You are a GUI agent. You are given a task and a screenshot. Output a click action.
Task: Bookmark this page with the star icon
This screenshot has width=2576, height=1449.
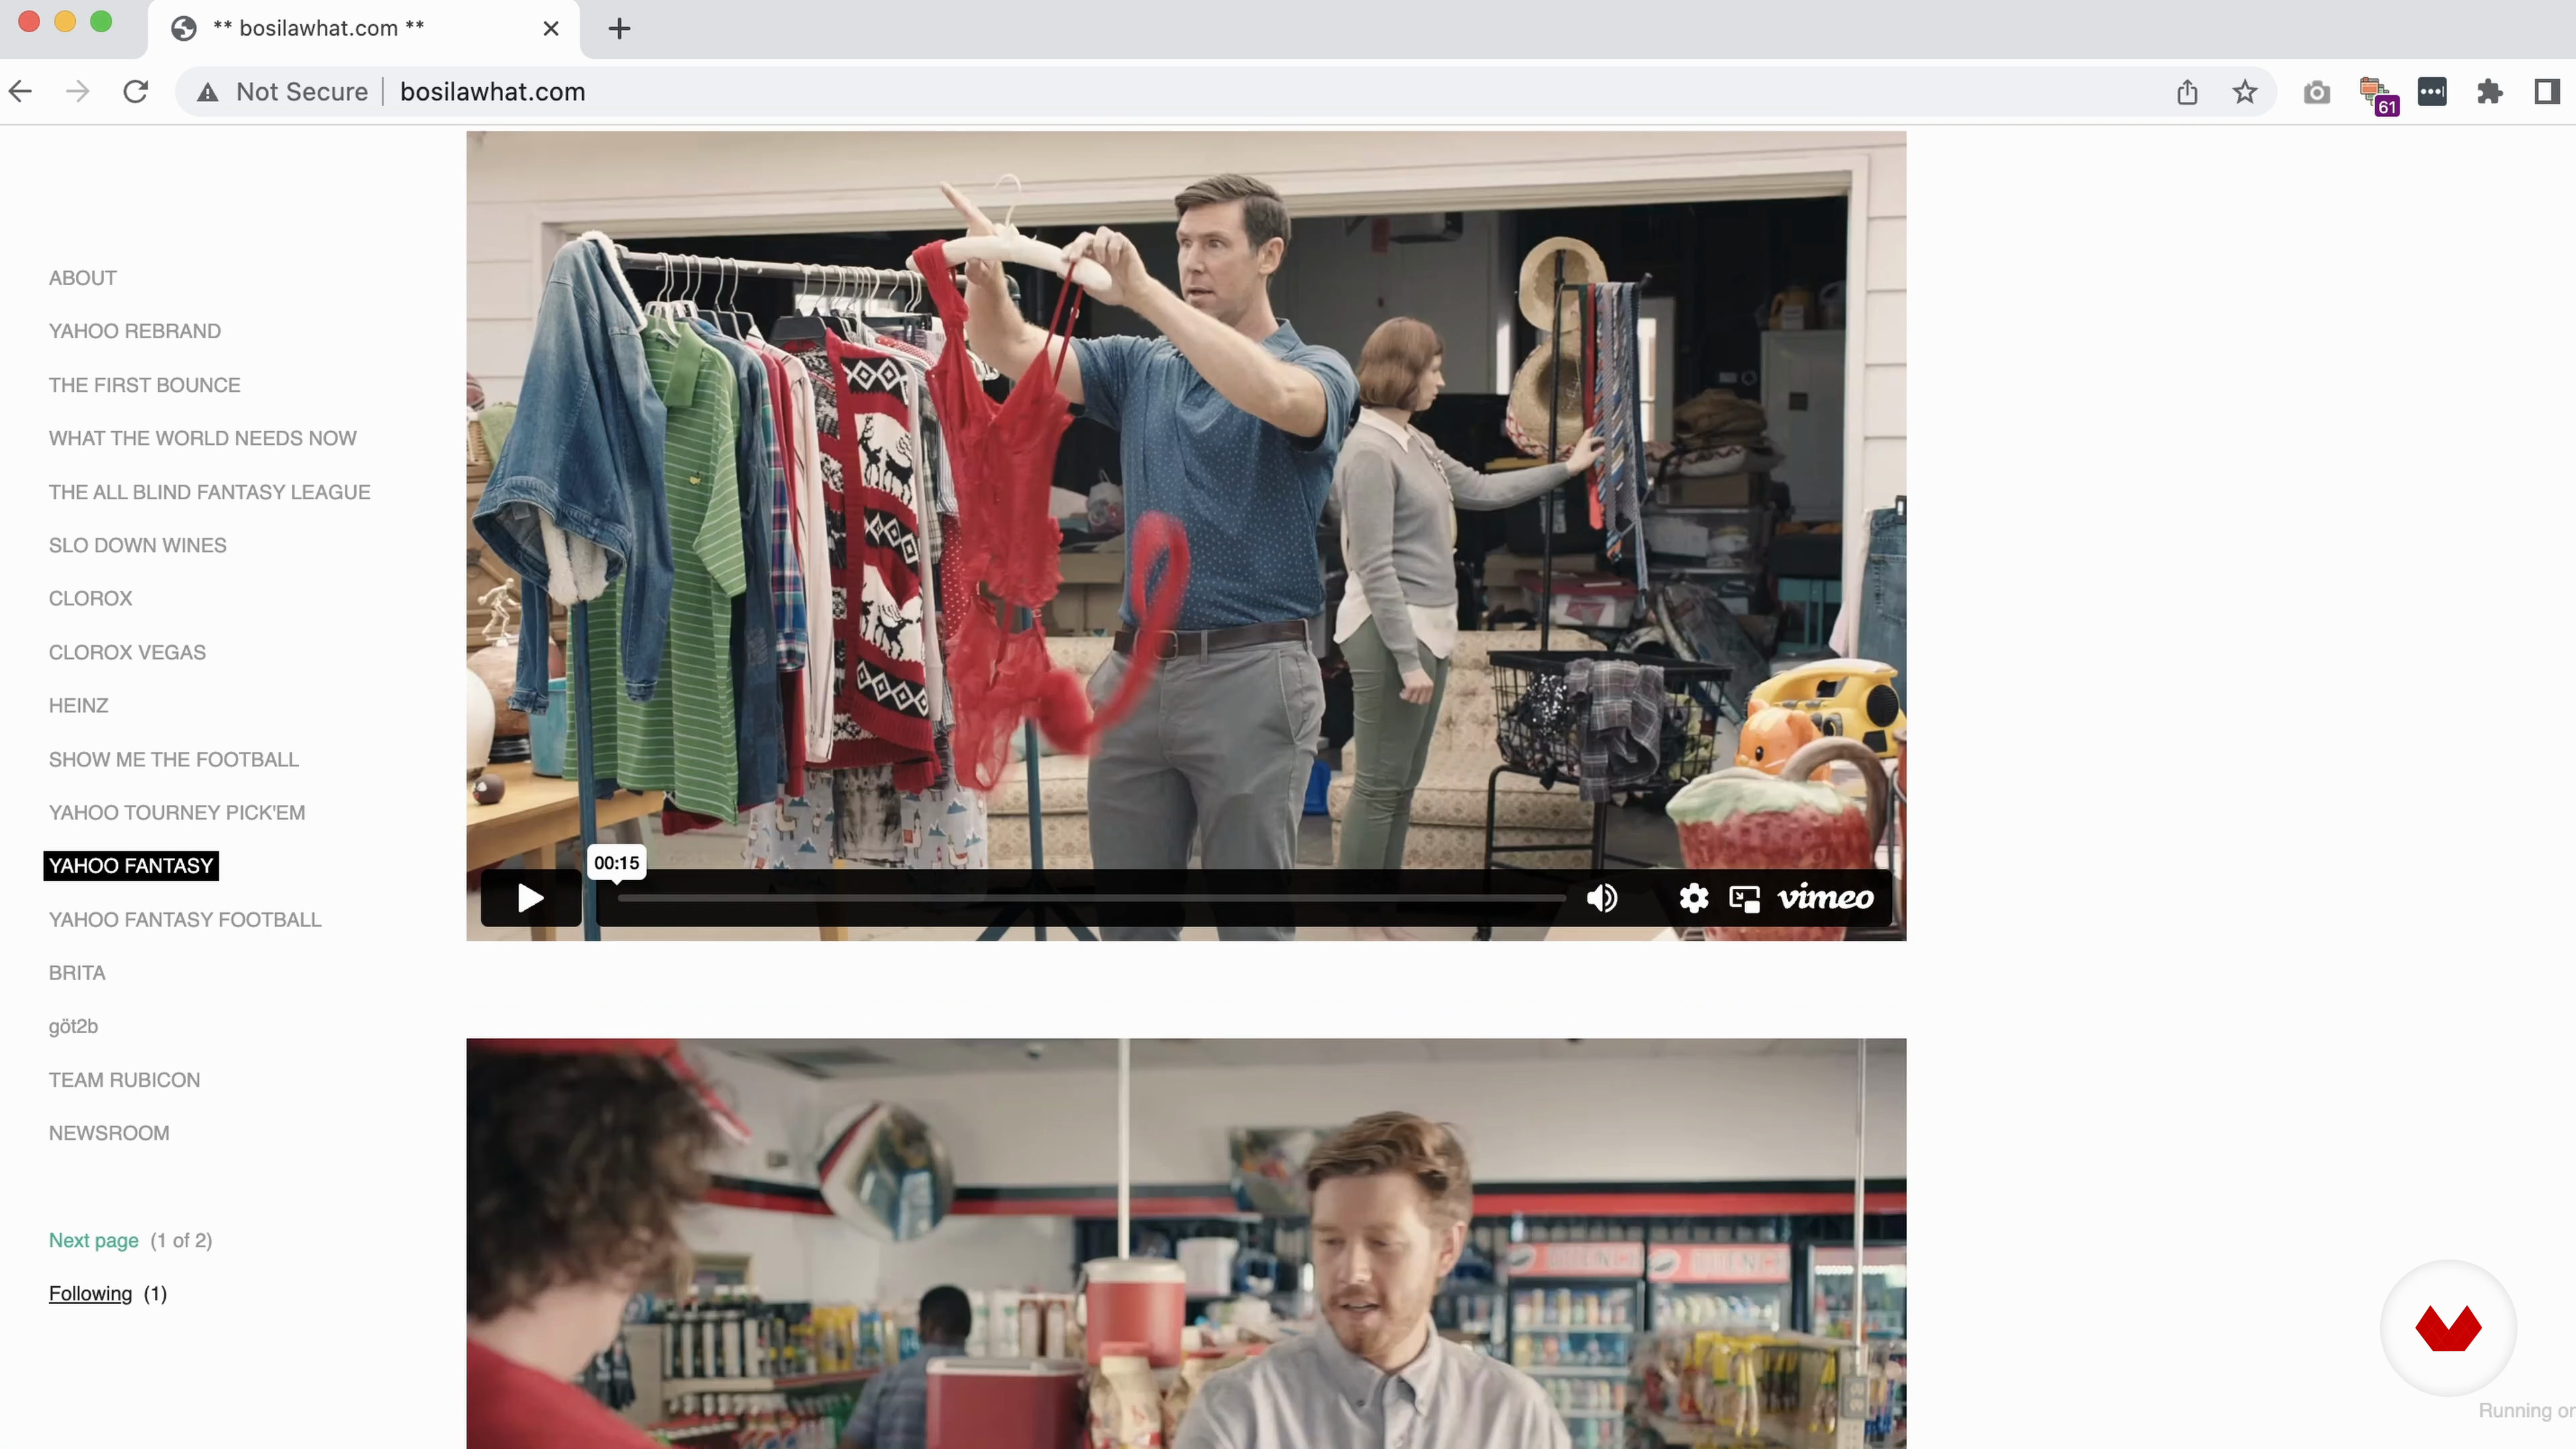(x=2245, y=92)
